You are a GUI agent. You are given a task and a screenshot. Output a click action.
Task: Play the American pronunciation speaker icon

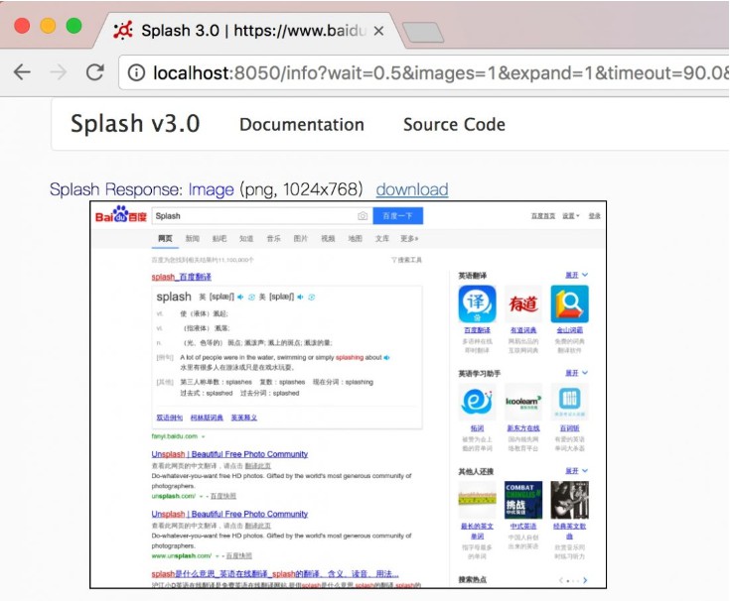[300, 297]
